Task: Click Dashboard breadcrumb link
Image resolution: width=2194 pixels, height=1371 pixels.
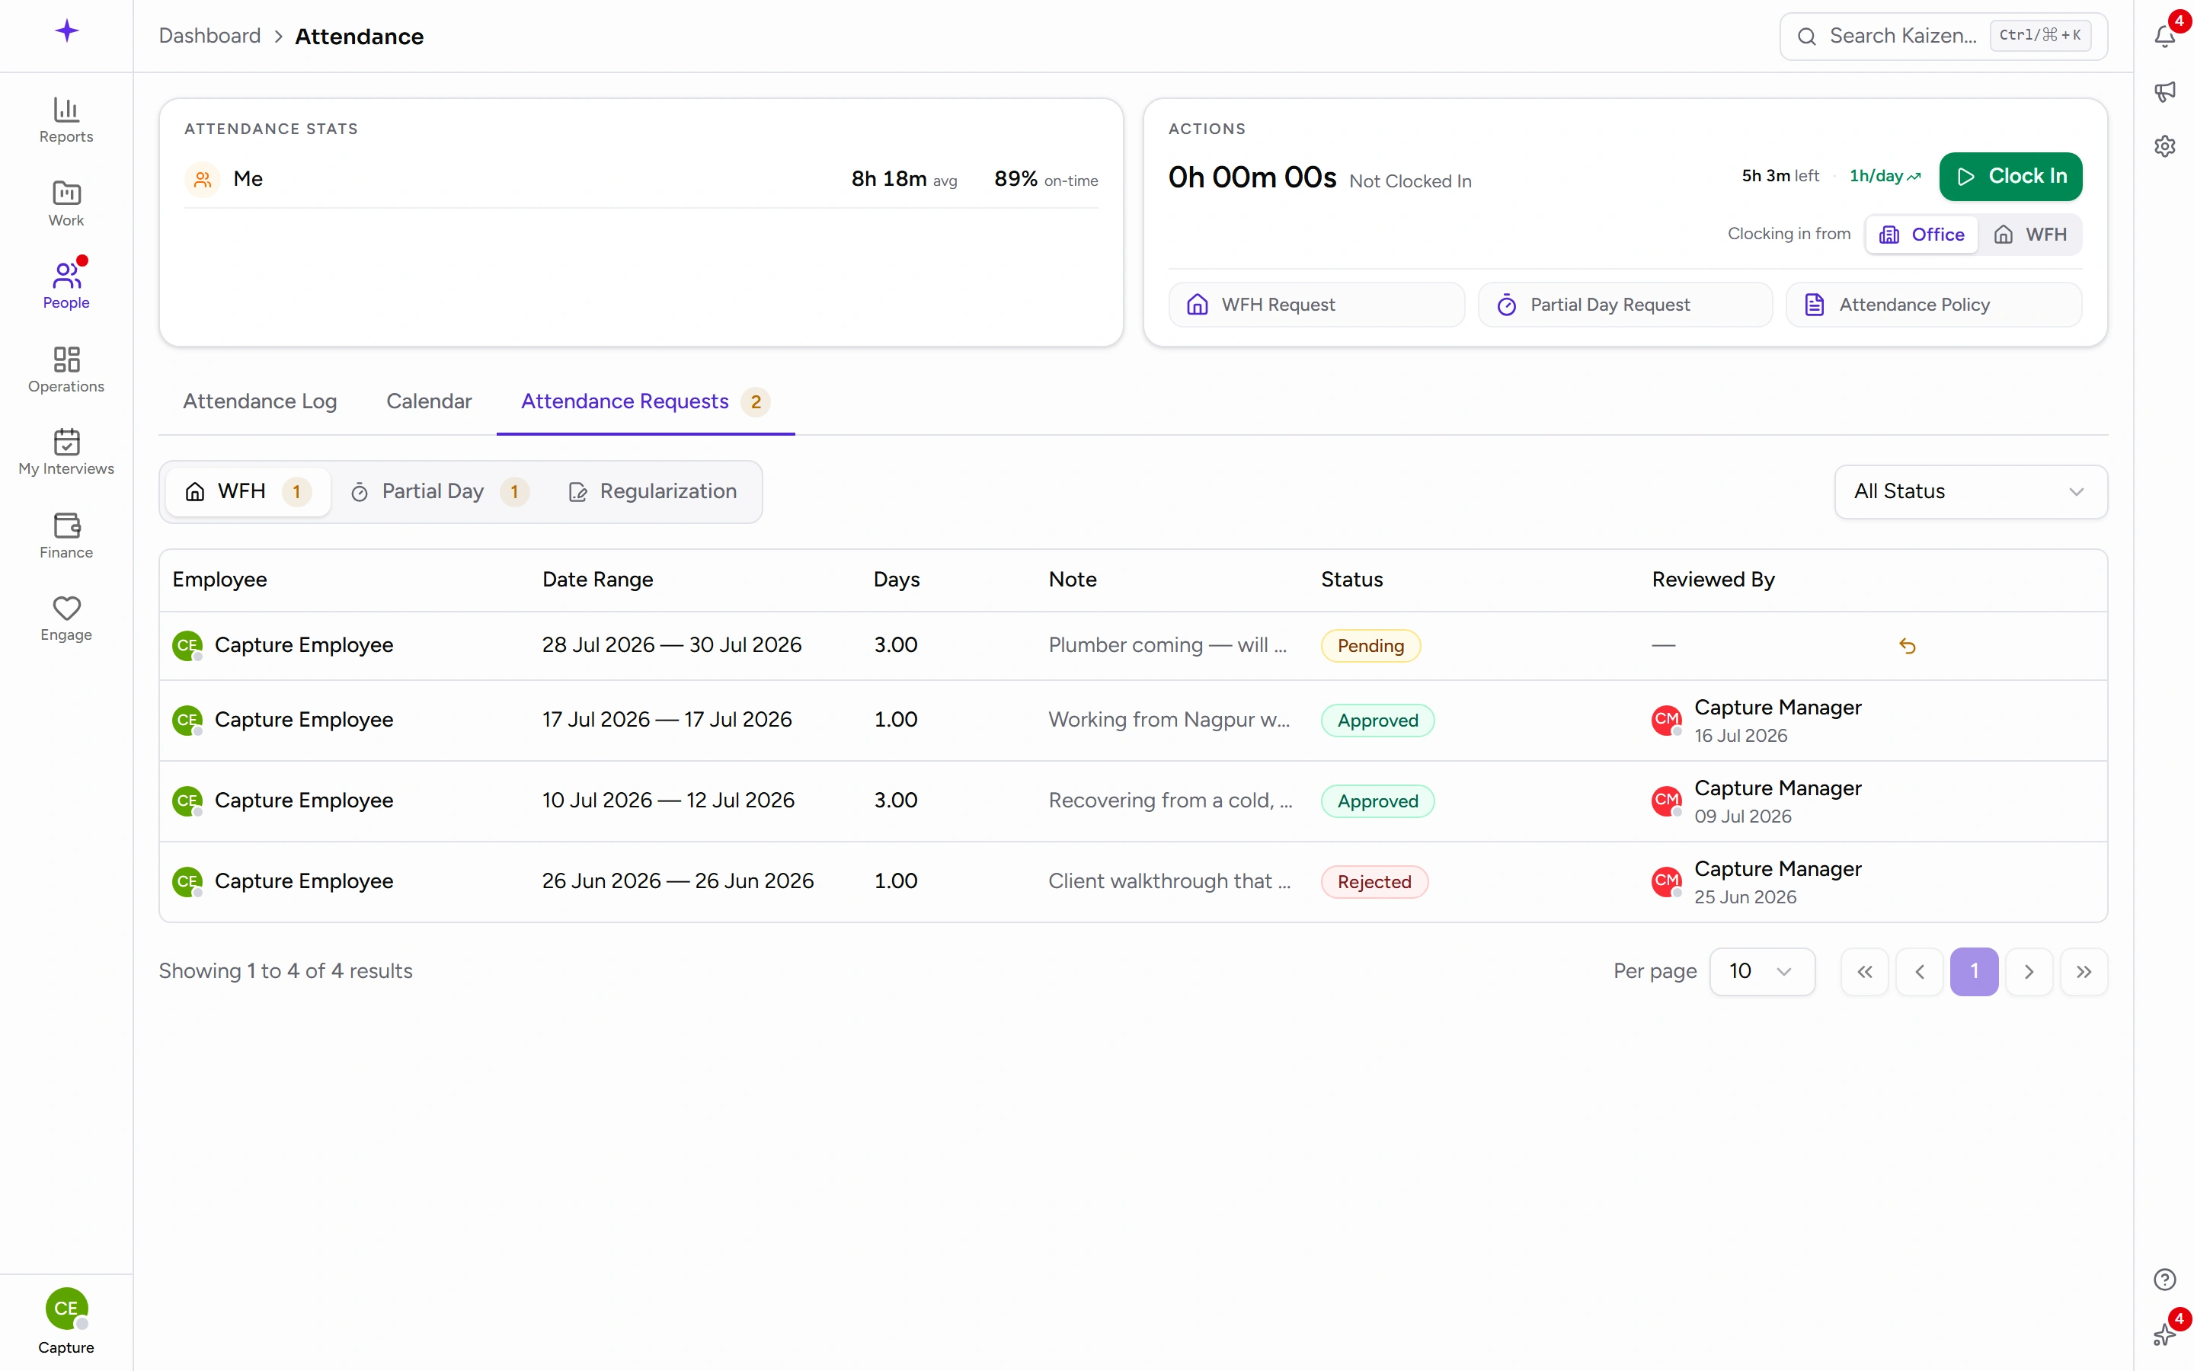Action: [x=209, y=35]
